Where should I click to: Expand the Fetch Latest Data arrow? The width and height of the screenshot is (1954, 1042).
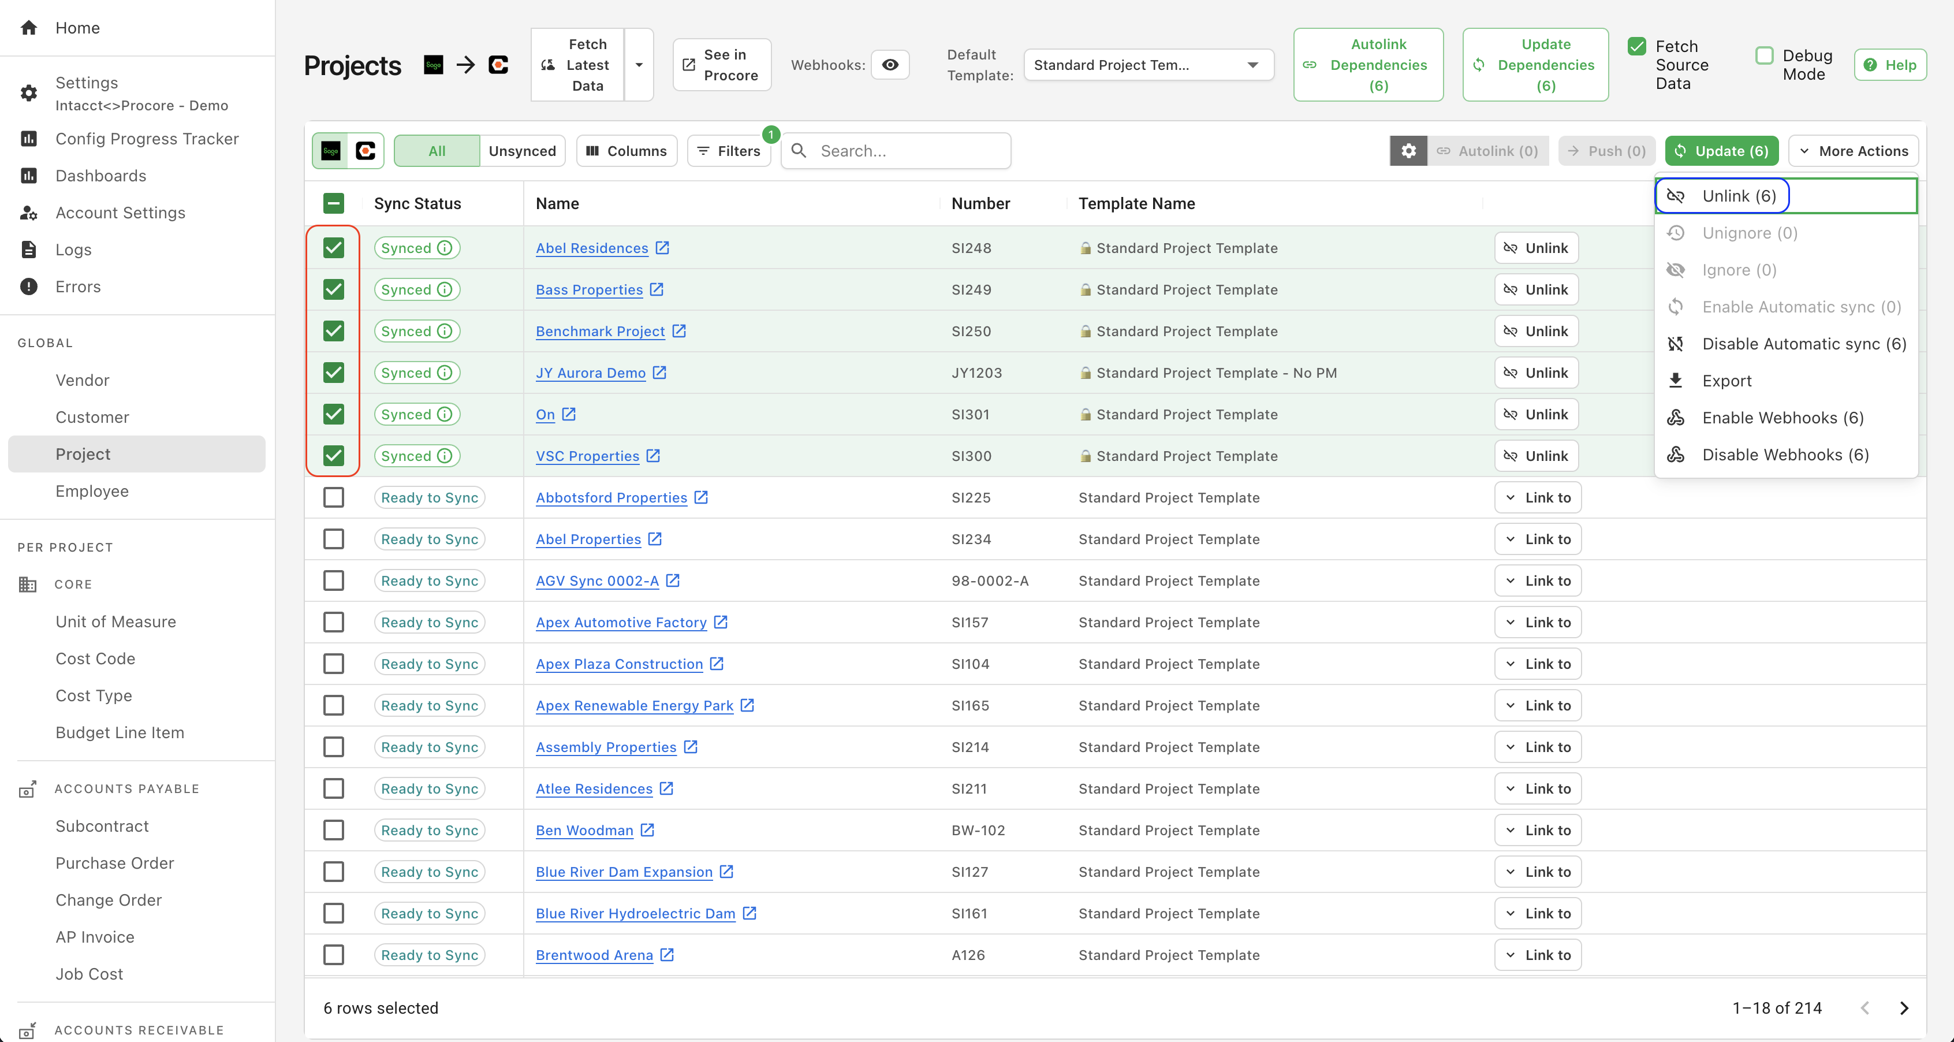[x=639, y=65]
